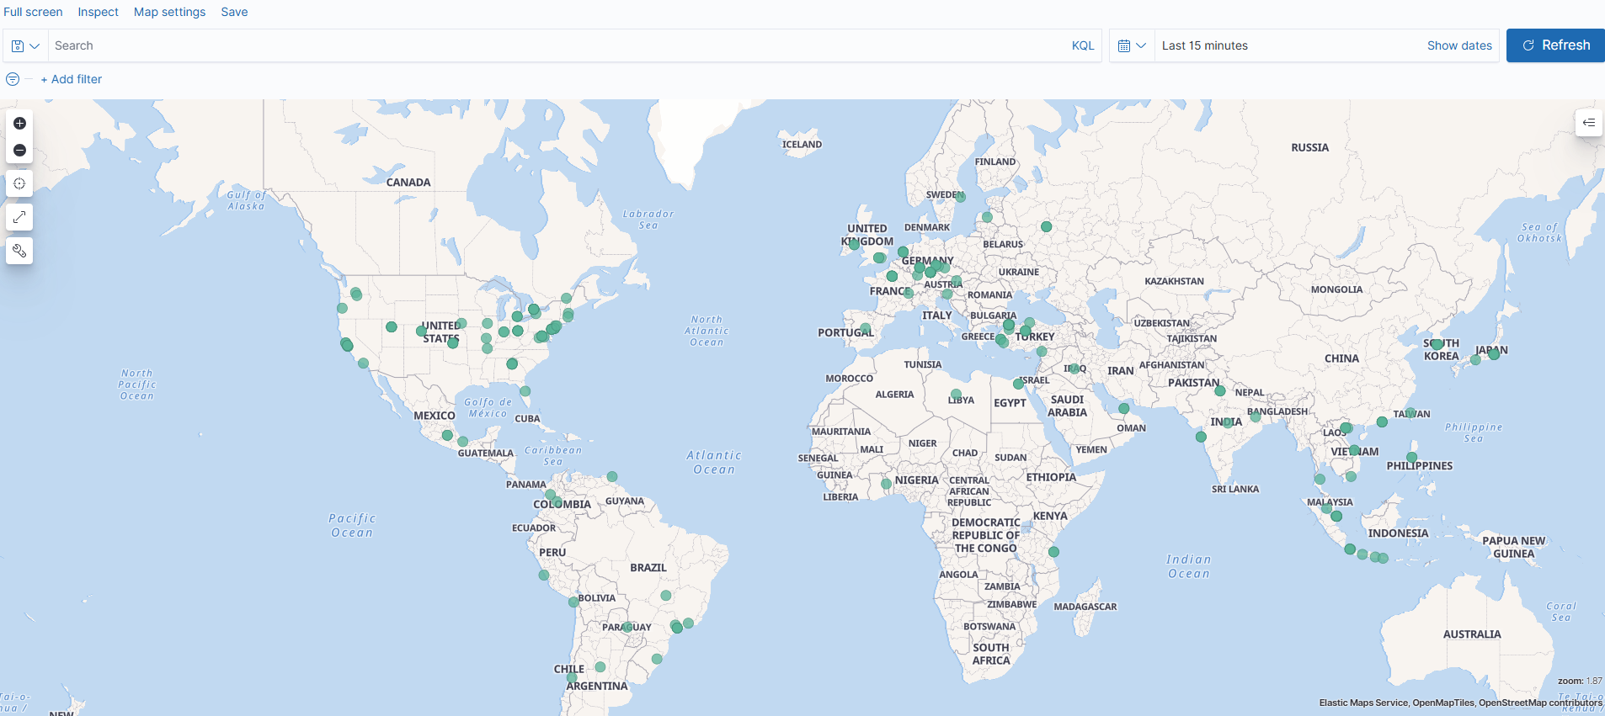Screen dimensions: 1605x716
Task: Open the saved query dropdown
Action: coord(25,45)
